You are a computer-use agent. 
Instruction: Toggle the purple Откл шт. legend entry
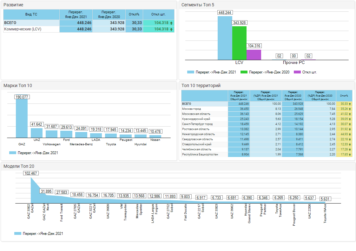point(305,72)
